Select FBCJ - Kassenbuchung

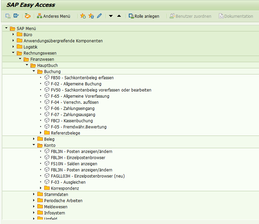click(x=72, y=121)
